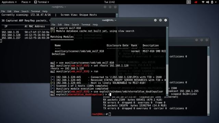Open Search menu in netdiscover terminal window
The width and height of the screenshot is (219, 123).
25,11
